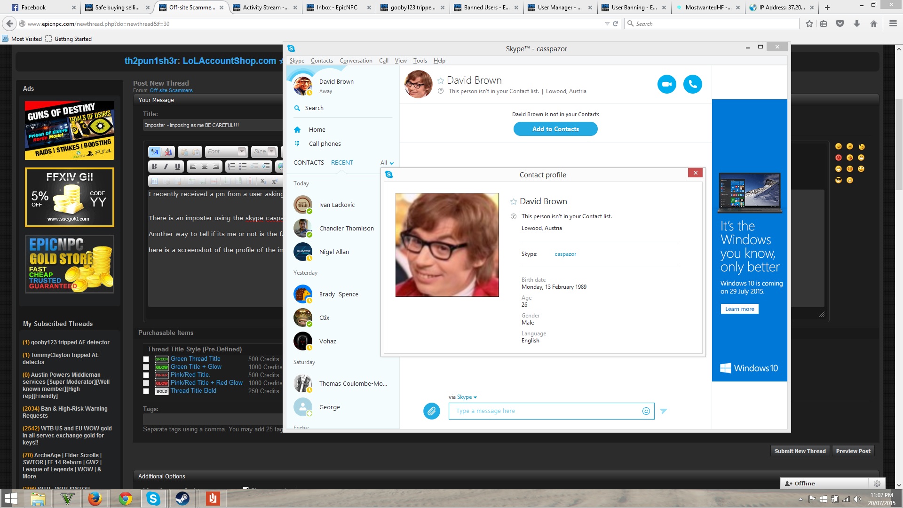Check Green Thread Title option

click(146, 359)
